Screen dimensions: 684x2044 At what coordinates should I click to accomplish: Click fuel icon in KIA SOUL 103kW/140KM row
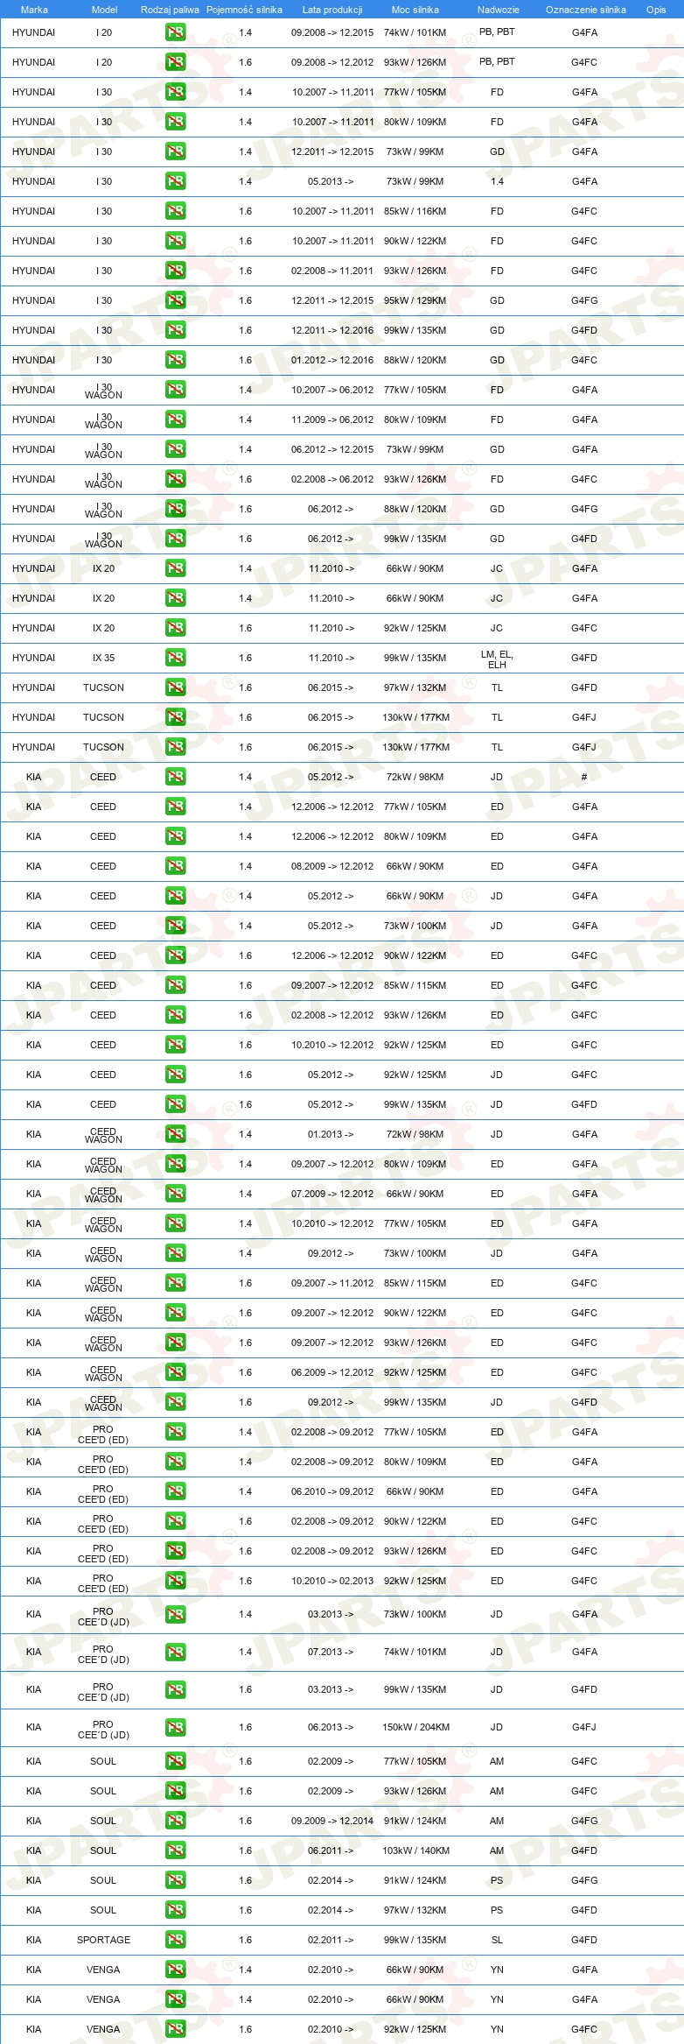pyautogui.click(x=176, y=1850)
